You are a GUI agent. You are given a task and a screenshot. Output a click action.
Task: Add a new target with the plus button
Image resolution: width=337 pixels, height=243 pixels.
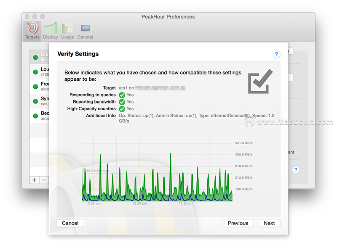click(x=35, y=180)
